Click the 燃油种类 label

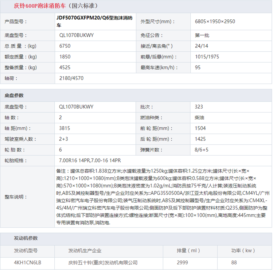(151, 118)
